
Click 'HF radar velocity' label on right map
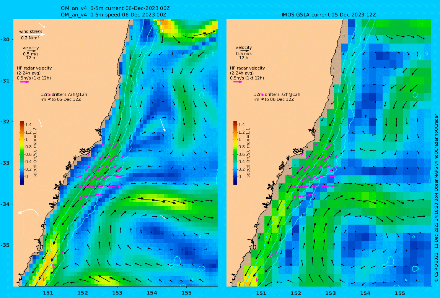coord(248,68)
